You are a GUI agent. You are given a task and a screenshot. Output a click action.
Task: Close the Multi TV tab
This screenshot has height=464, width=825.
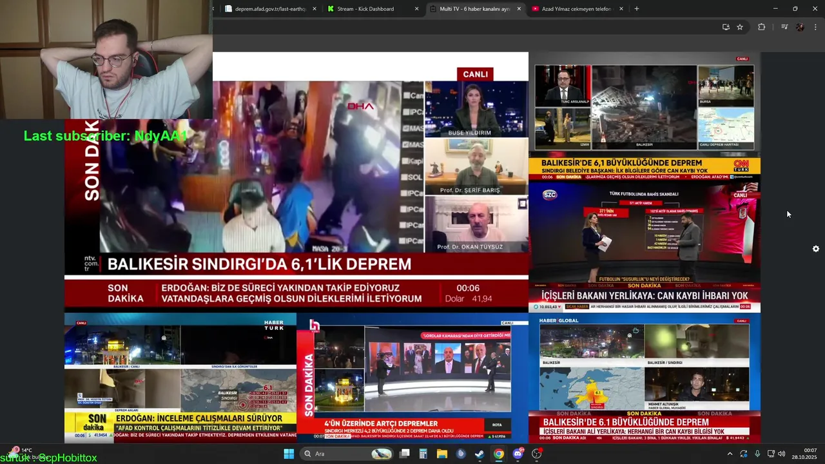click(519, 9)
